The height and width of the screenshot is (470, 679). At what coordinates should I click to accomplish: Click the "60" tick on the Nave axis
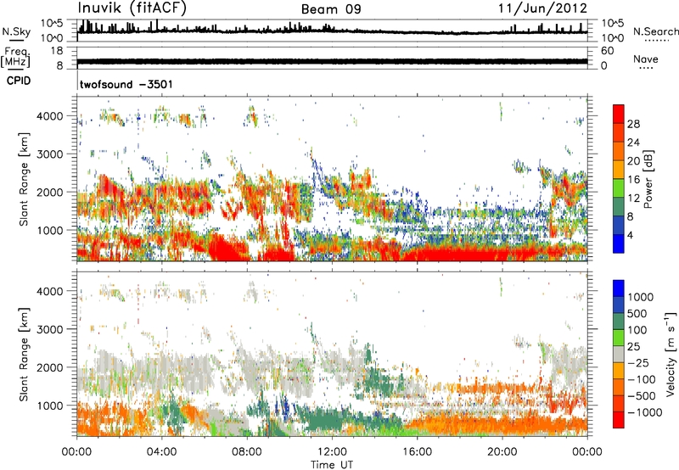607,51
